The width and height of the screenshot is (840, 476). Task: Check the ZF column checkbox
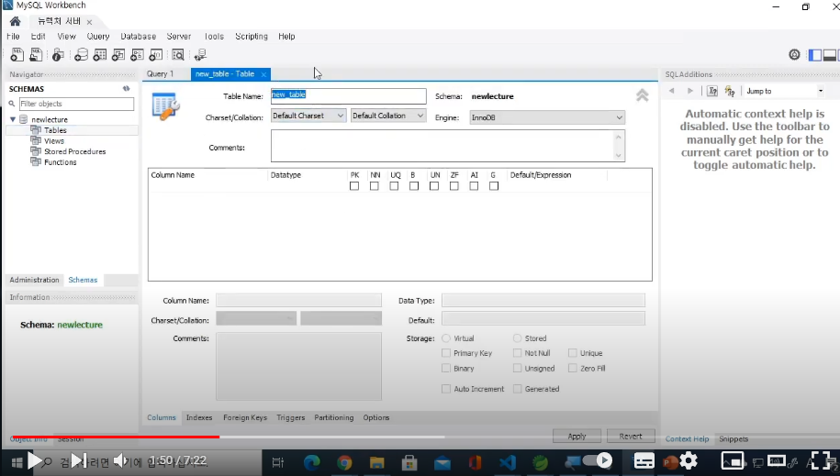(454, 186)
